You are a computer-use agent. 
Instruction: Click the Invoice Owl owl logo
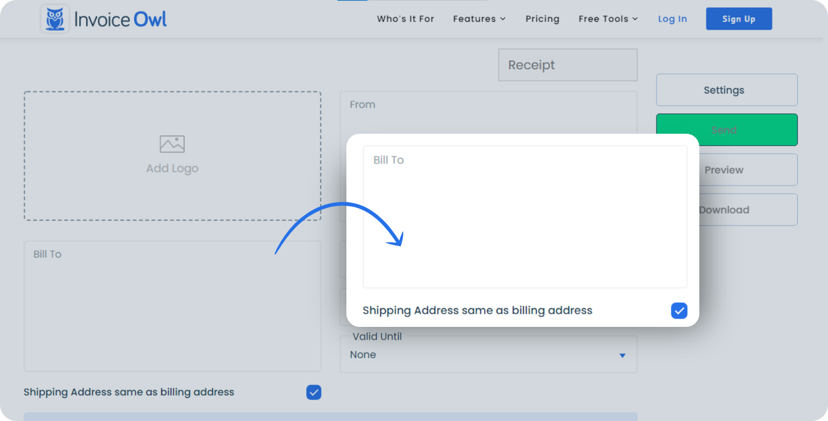(54, 18)
